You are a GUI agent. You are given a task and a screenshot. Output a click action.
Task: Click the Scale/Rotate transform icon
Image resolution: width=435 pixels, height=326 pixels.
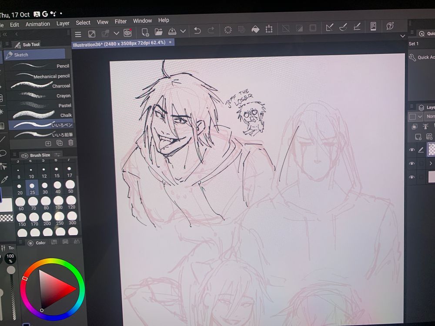pos(269,29)
